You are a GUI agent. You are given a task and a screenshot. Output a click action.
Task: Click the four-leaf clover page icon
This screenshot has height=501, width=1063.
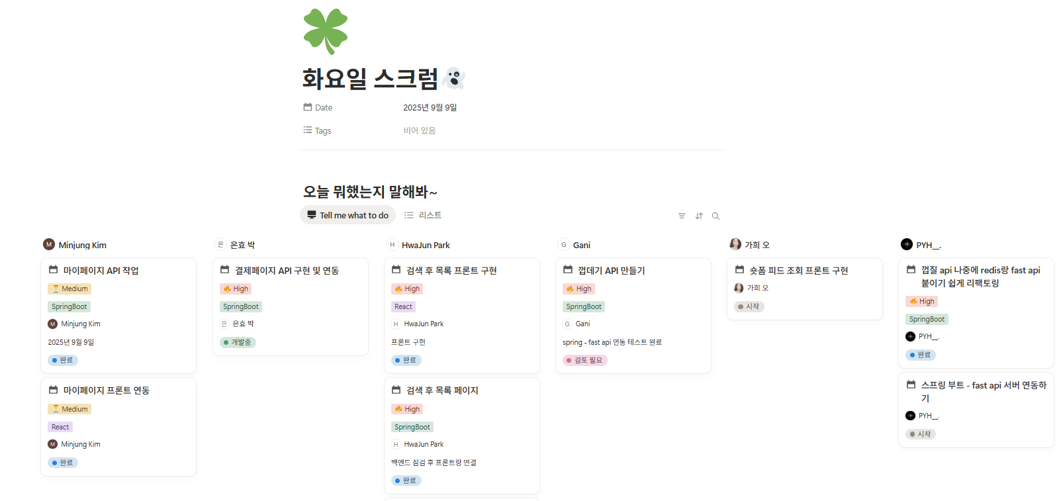(326, 31)
